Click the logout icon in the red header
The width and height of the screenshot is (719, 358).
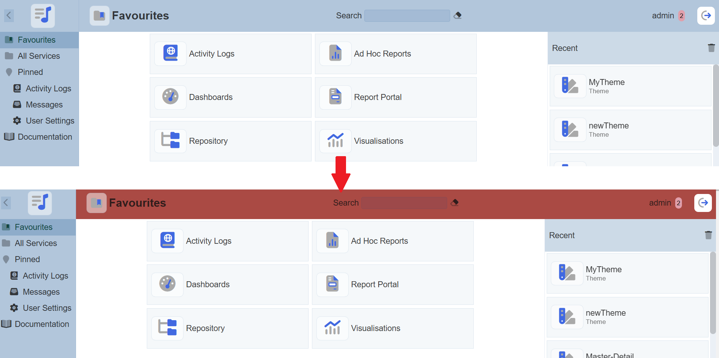pyautogui.click(x=703, y=203)
